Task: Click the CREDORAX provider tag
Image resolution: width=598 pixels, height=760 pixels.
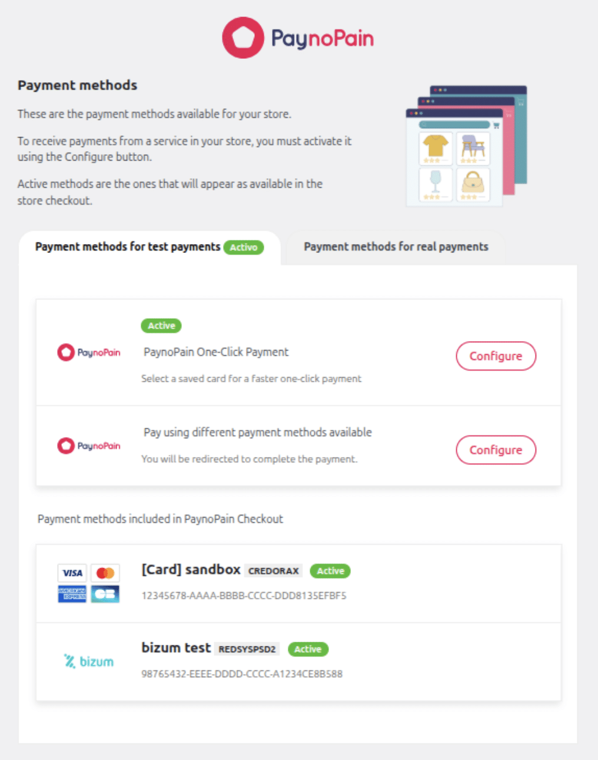Action: point(274,571)
